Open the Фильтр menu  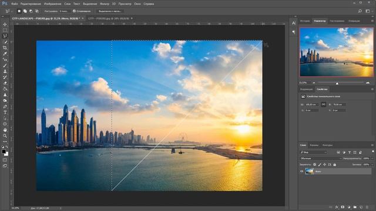pos(105,4)
